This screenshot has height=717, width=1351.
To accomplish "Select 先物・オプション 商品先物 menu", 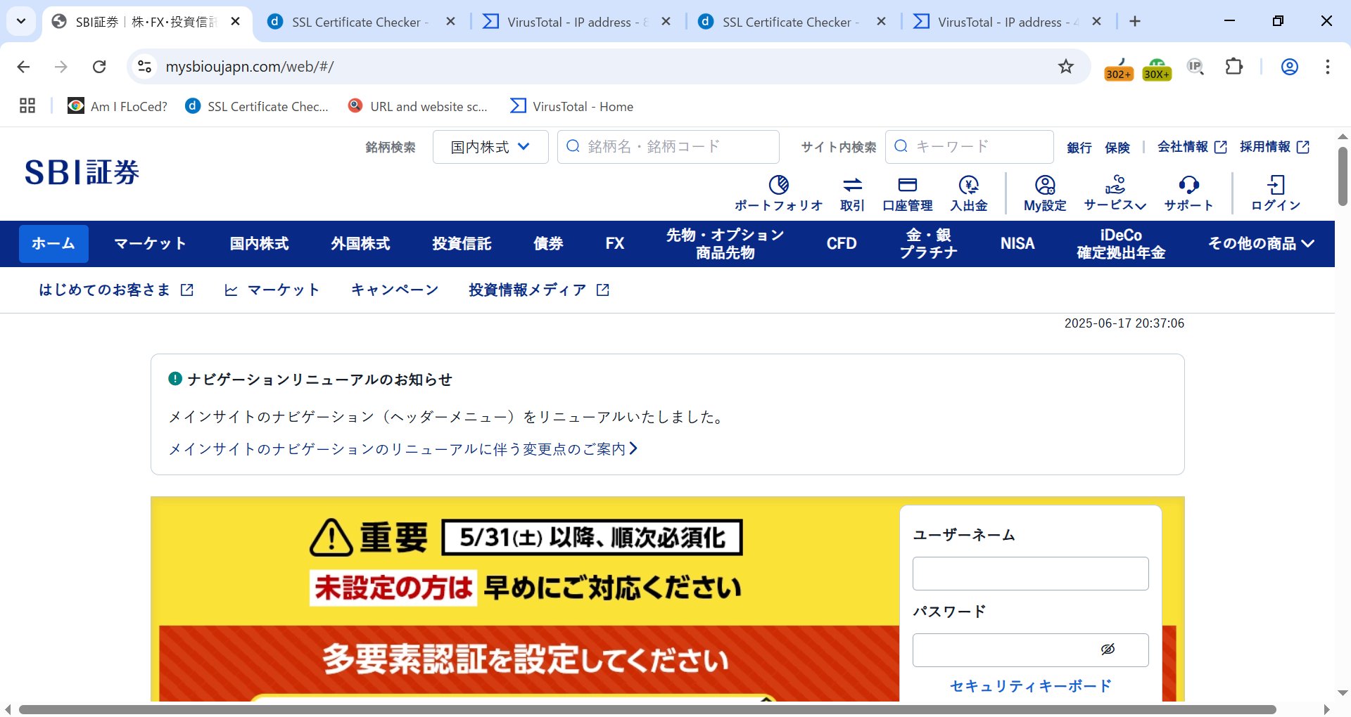I will (x=725, y=244).
